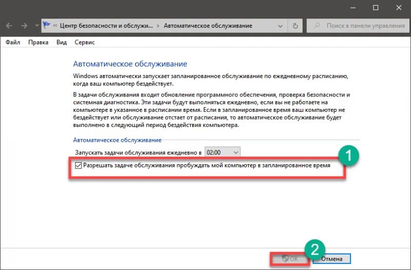Maximize the window
Screen dimensions: 411x270
click(376, 8)
